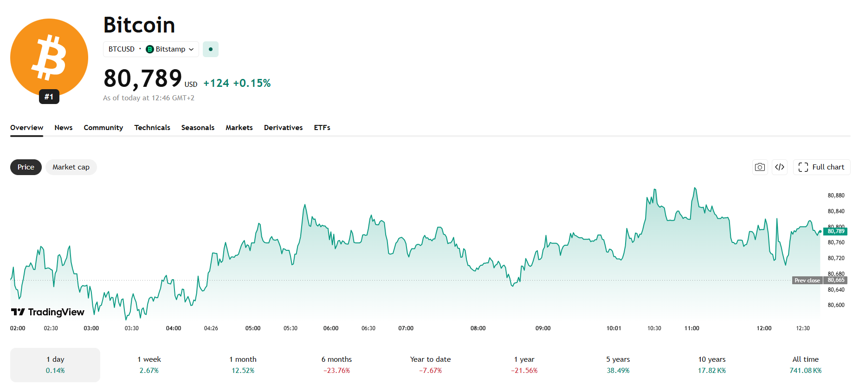The width and height of the screenshot is (859, 385).
Task: Click the Bitcoin heading
Action: coord(139,25)
